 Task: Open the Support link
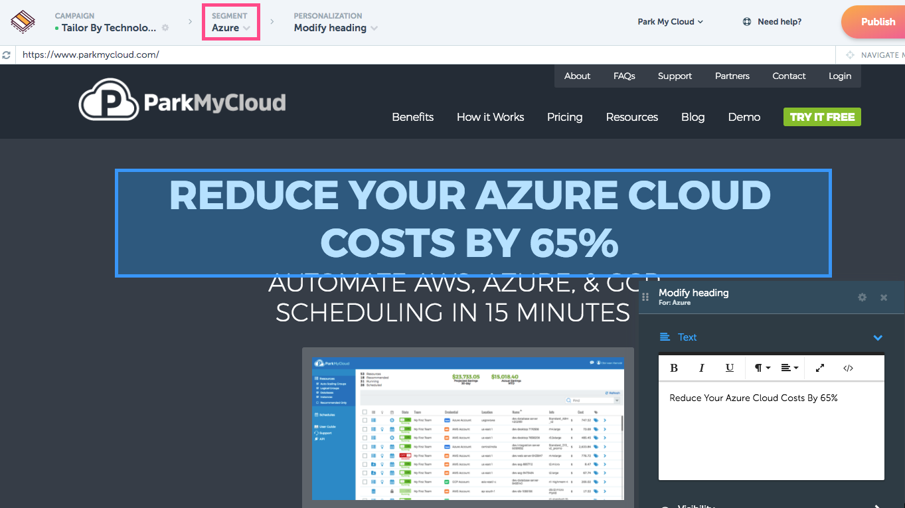[675, 76]
